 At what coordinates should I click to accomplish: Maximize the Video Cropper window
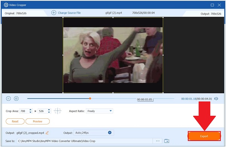[x=212, y=5]
